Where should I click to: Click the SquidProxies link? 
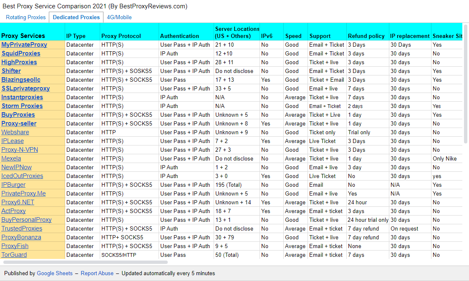pos(21,53)
